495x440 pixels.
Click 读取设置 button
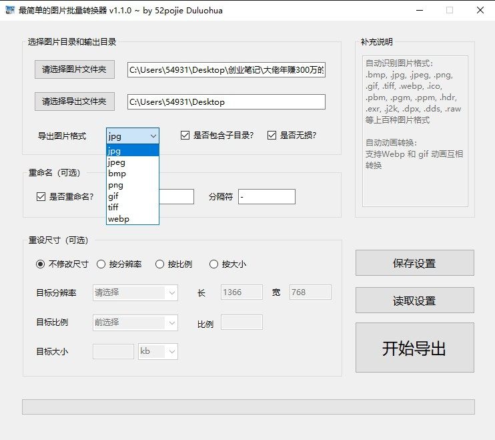pos(415,300)
